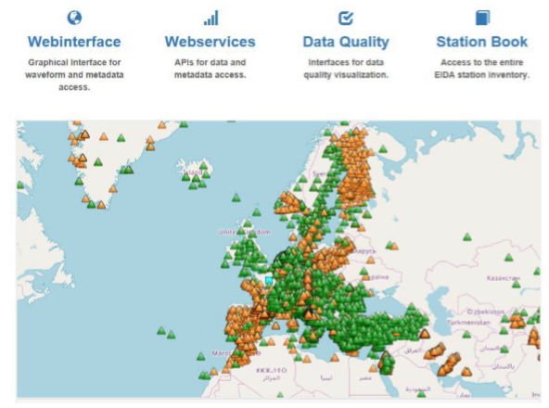This screenshot has height=408, width=549.
Task: Click the globe icon above Webinterface
Action: point(74,18)
